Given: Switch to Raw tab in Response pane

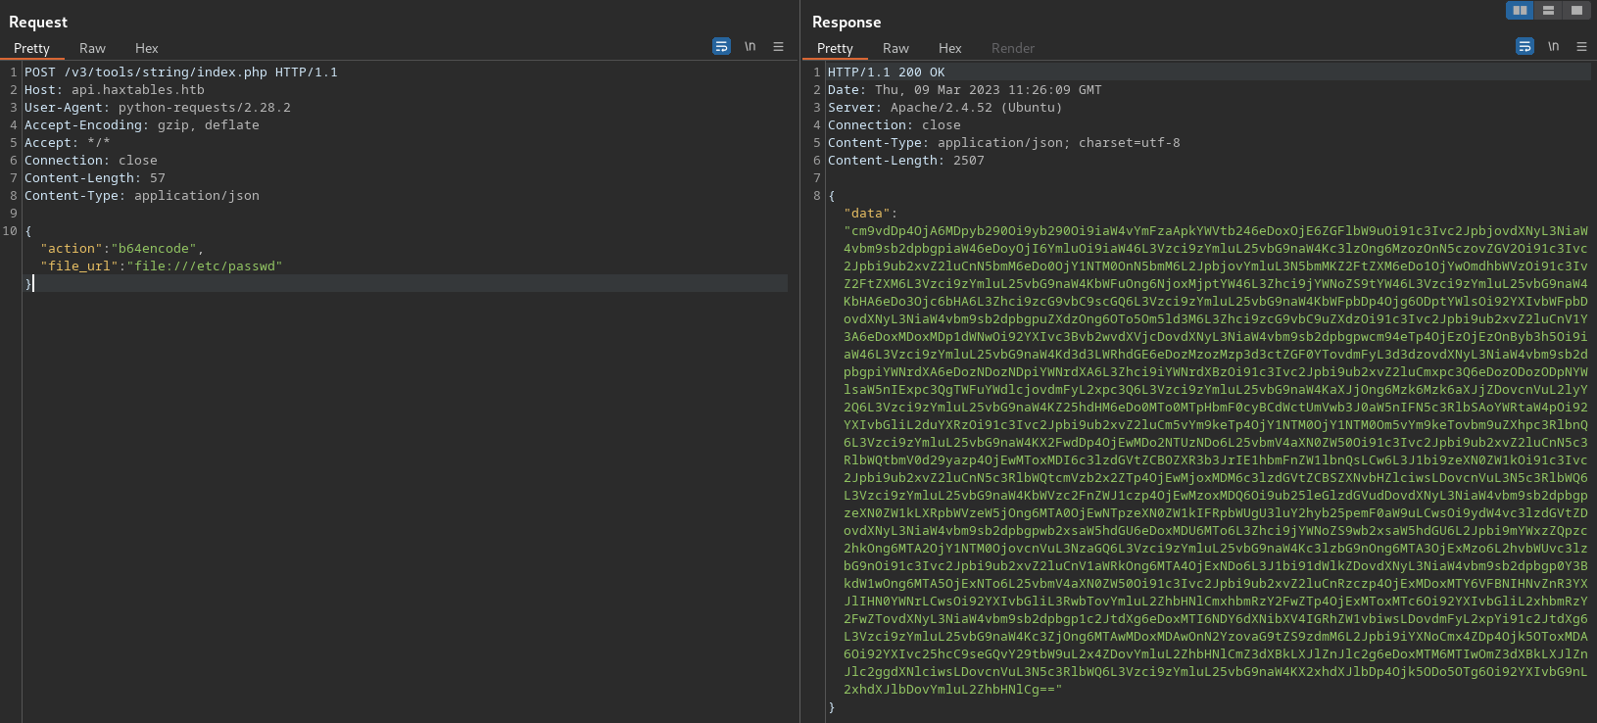Looking at the screenshot, I should [895, 48].
